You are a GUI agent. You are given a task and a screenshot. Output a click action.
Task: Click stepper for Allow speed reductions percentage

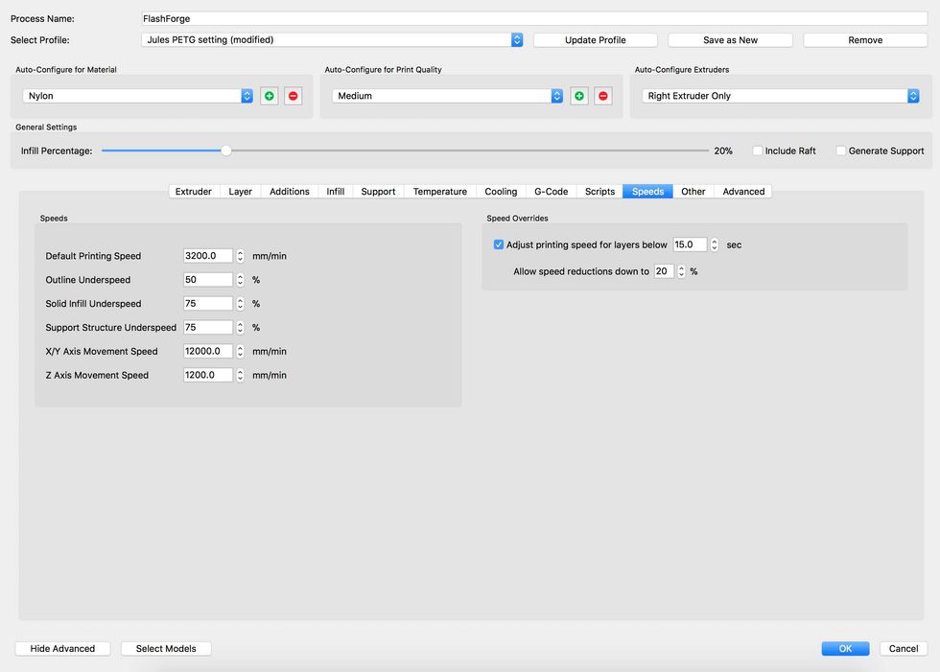681,271
